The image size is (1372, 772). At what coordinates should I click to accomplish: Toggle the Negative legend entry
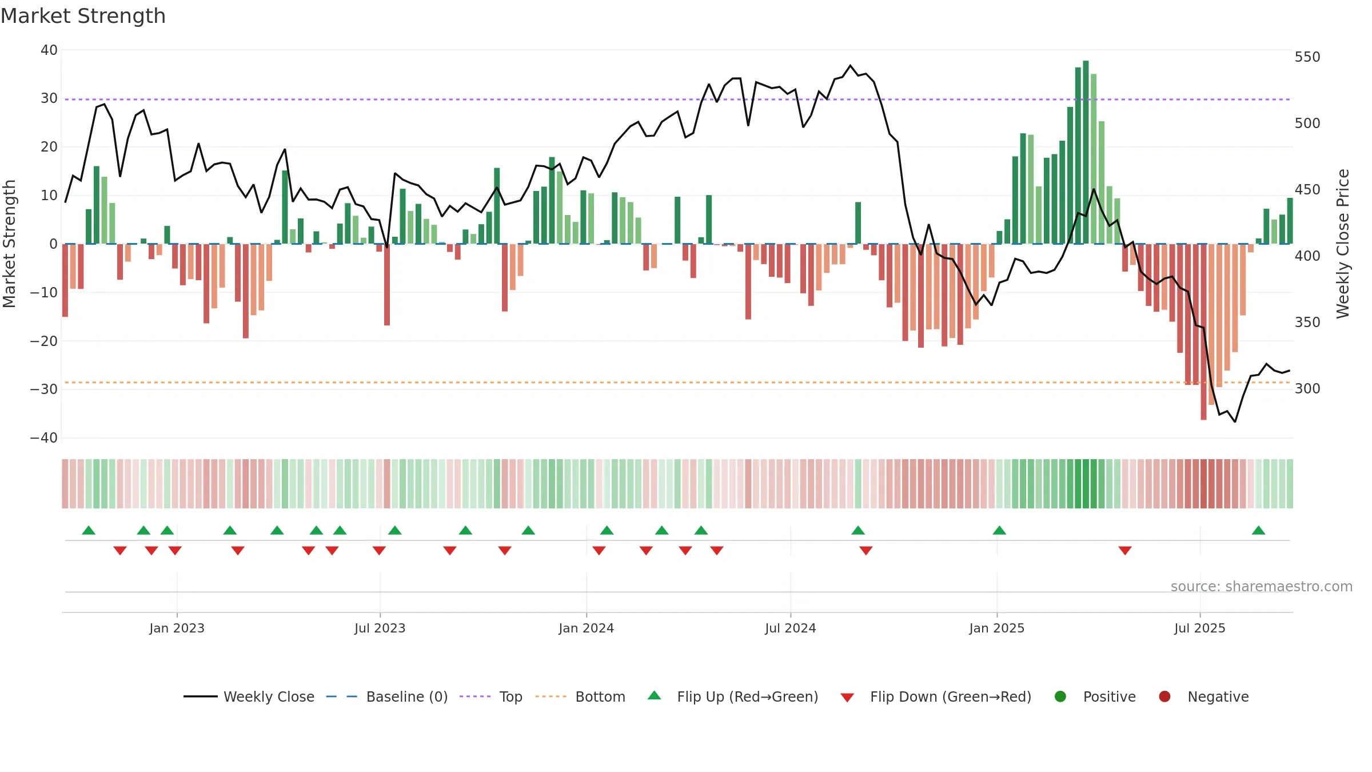click(x=1203, y=697)
